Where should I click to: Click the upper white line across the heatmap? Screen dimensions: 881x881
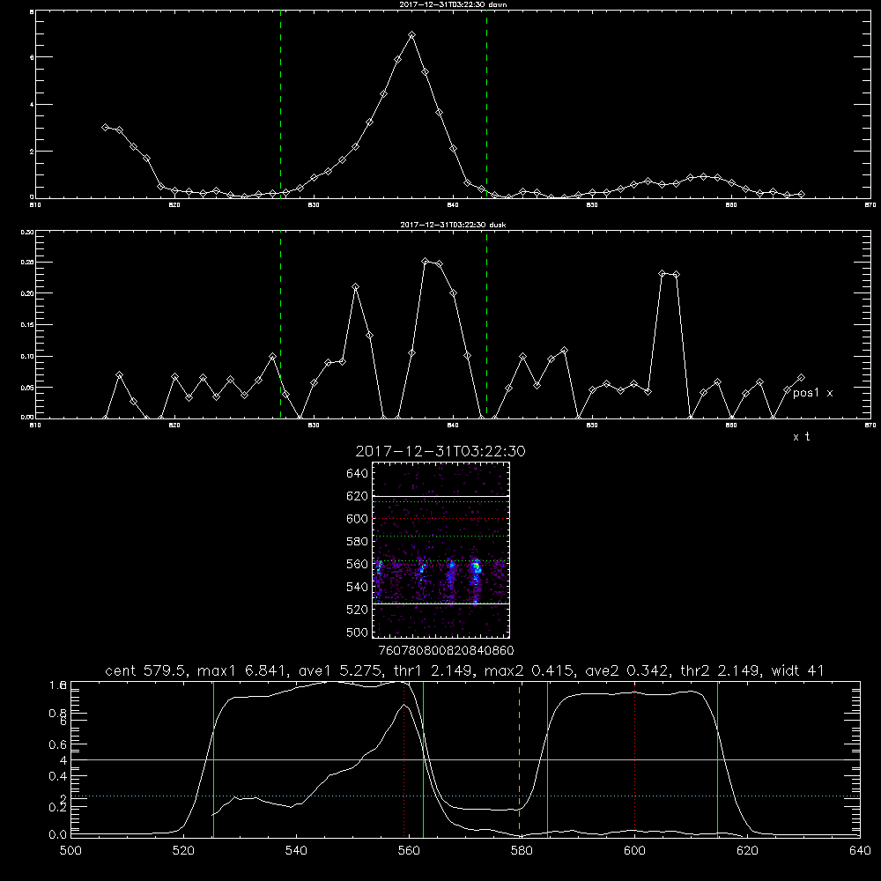point(441,496)
